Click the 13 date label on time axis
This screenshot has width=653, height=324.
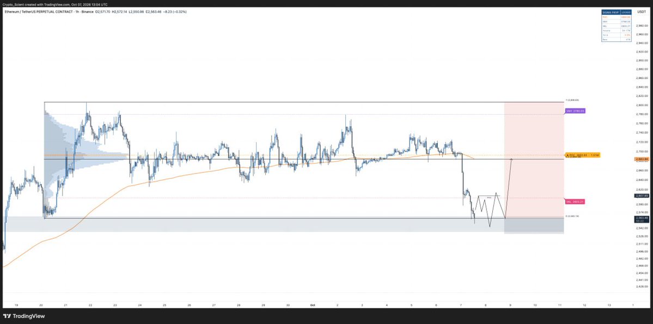point(609,306)
